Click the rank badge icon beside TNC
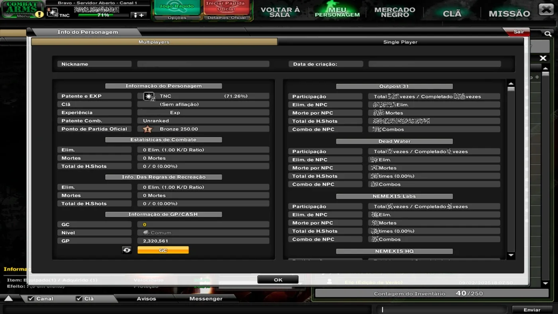Screen dimensions: 558x314 (52, 13)
